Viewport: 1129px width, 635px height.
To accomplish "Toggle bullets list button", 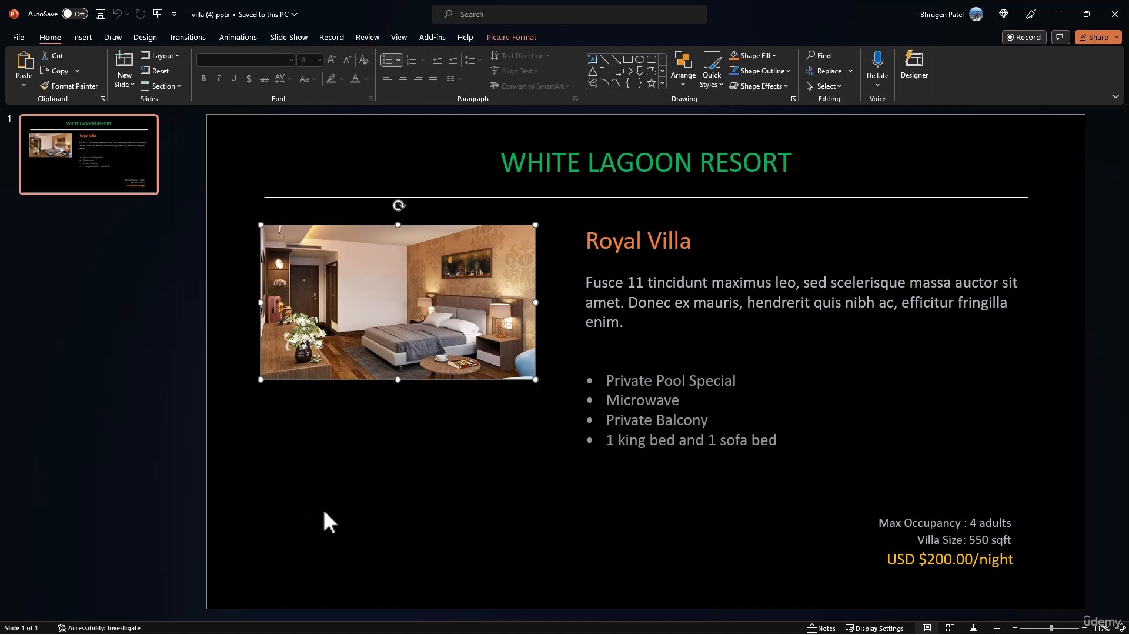I will click(386, 60).
